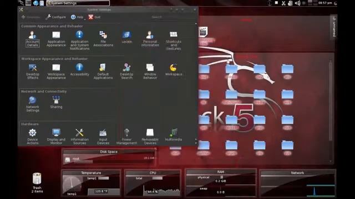The width and height of the screenshot is (355, 199).
Task: Open the Trash on the desktop
Action: point(37,182)
